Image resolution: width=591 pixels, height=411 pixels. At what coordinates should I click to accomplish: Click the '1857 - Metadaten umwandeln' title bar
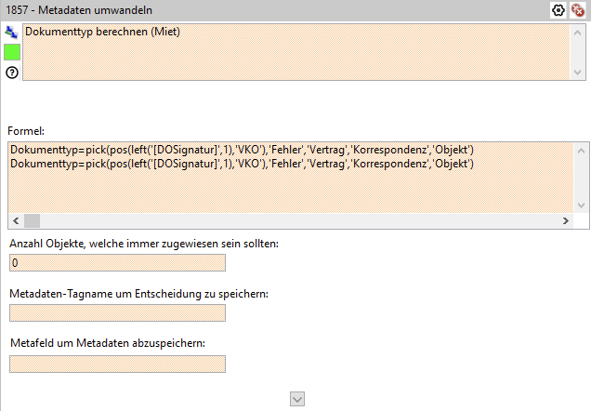tap(232, 10)
